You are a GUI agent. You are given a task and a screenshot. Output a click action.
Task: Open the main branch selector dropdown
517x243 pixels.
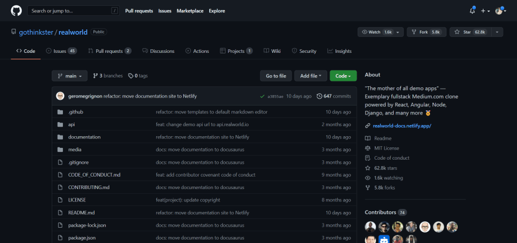click(x=69, y=76)
